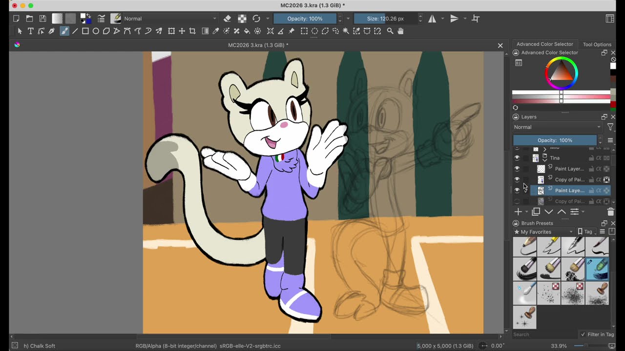Click the 33.9% zoom level field
This screenshot has height=351, width=625.
[x=559, y=346]
